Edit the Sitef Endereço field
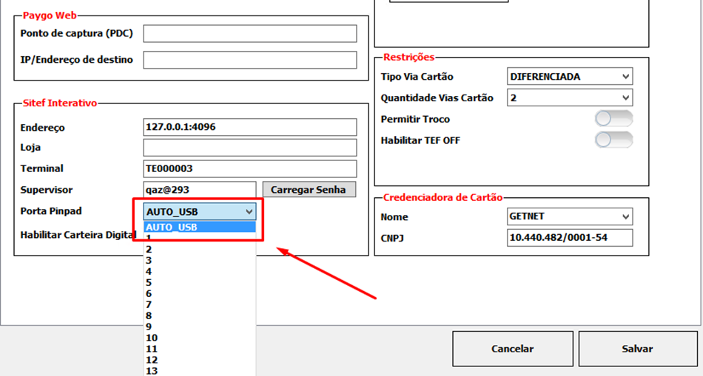 pos(249,127)
